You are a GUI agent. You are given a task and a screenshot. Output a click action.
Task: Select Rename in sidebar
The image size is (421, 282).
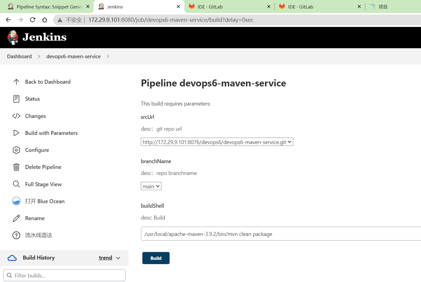[35, 218]
